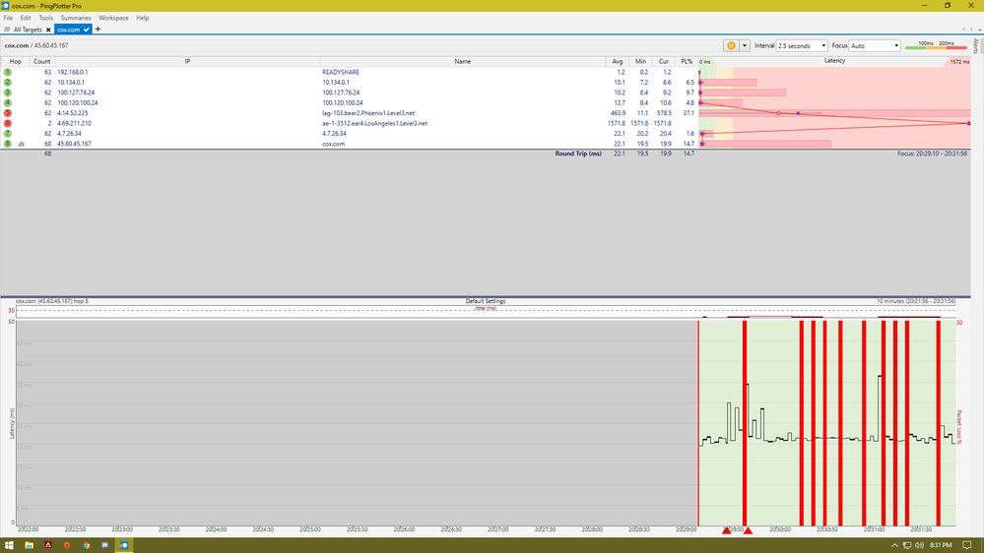Click the Default Settings label on timeline

click(485, 301)
